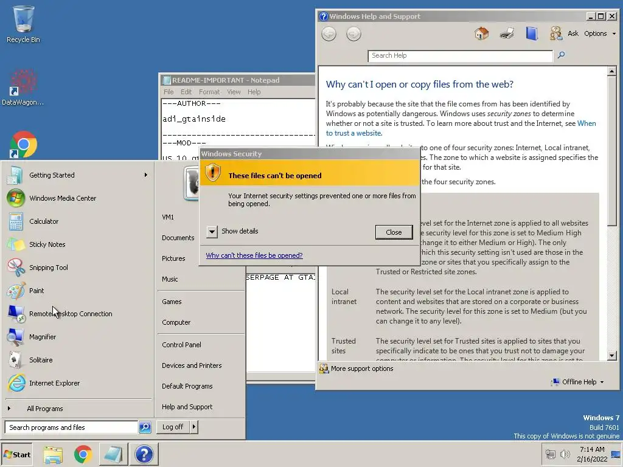Open the Format menu in Notepad

[x=209, y=92]
